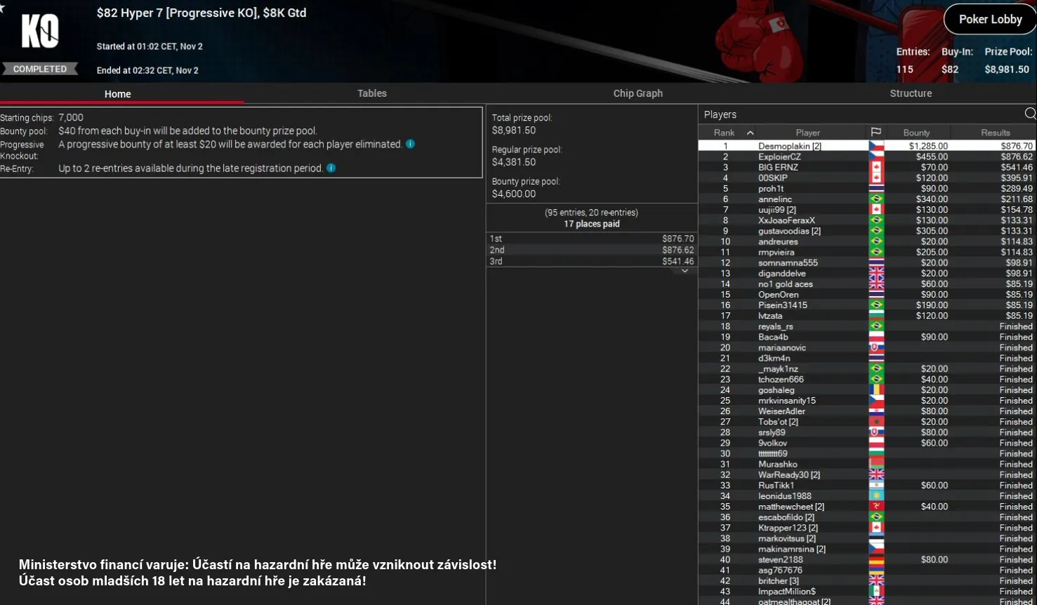Viewport: 1037px width, 605px height.
Task: Click the flag column header icon
Action: 876,132
